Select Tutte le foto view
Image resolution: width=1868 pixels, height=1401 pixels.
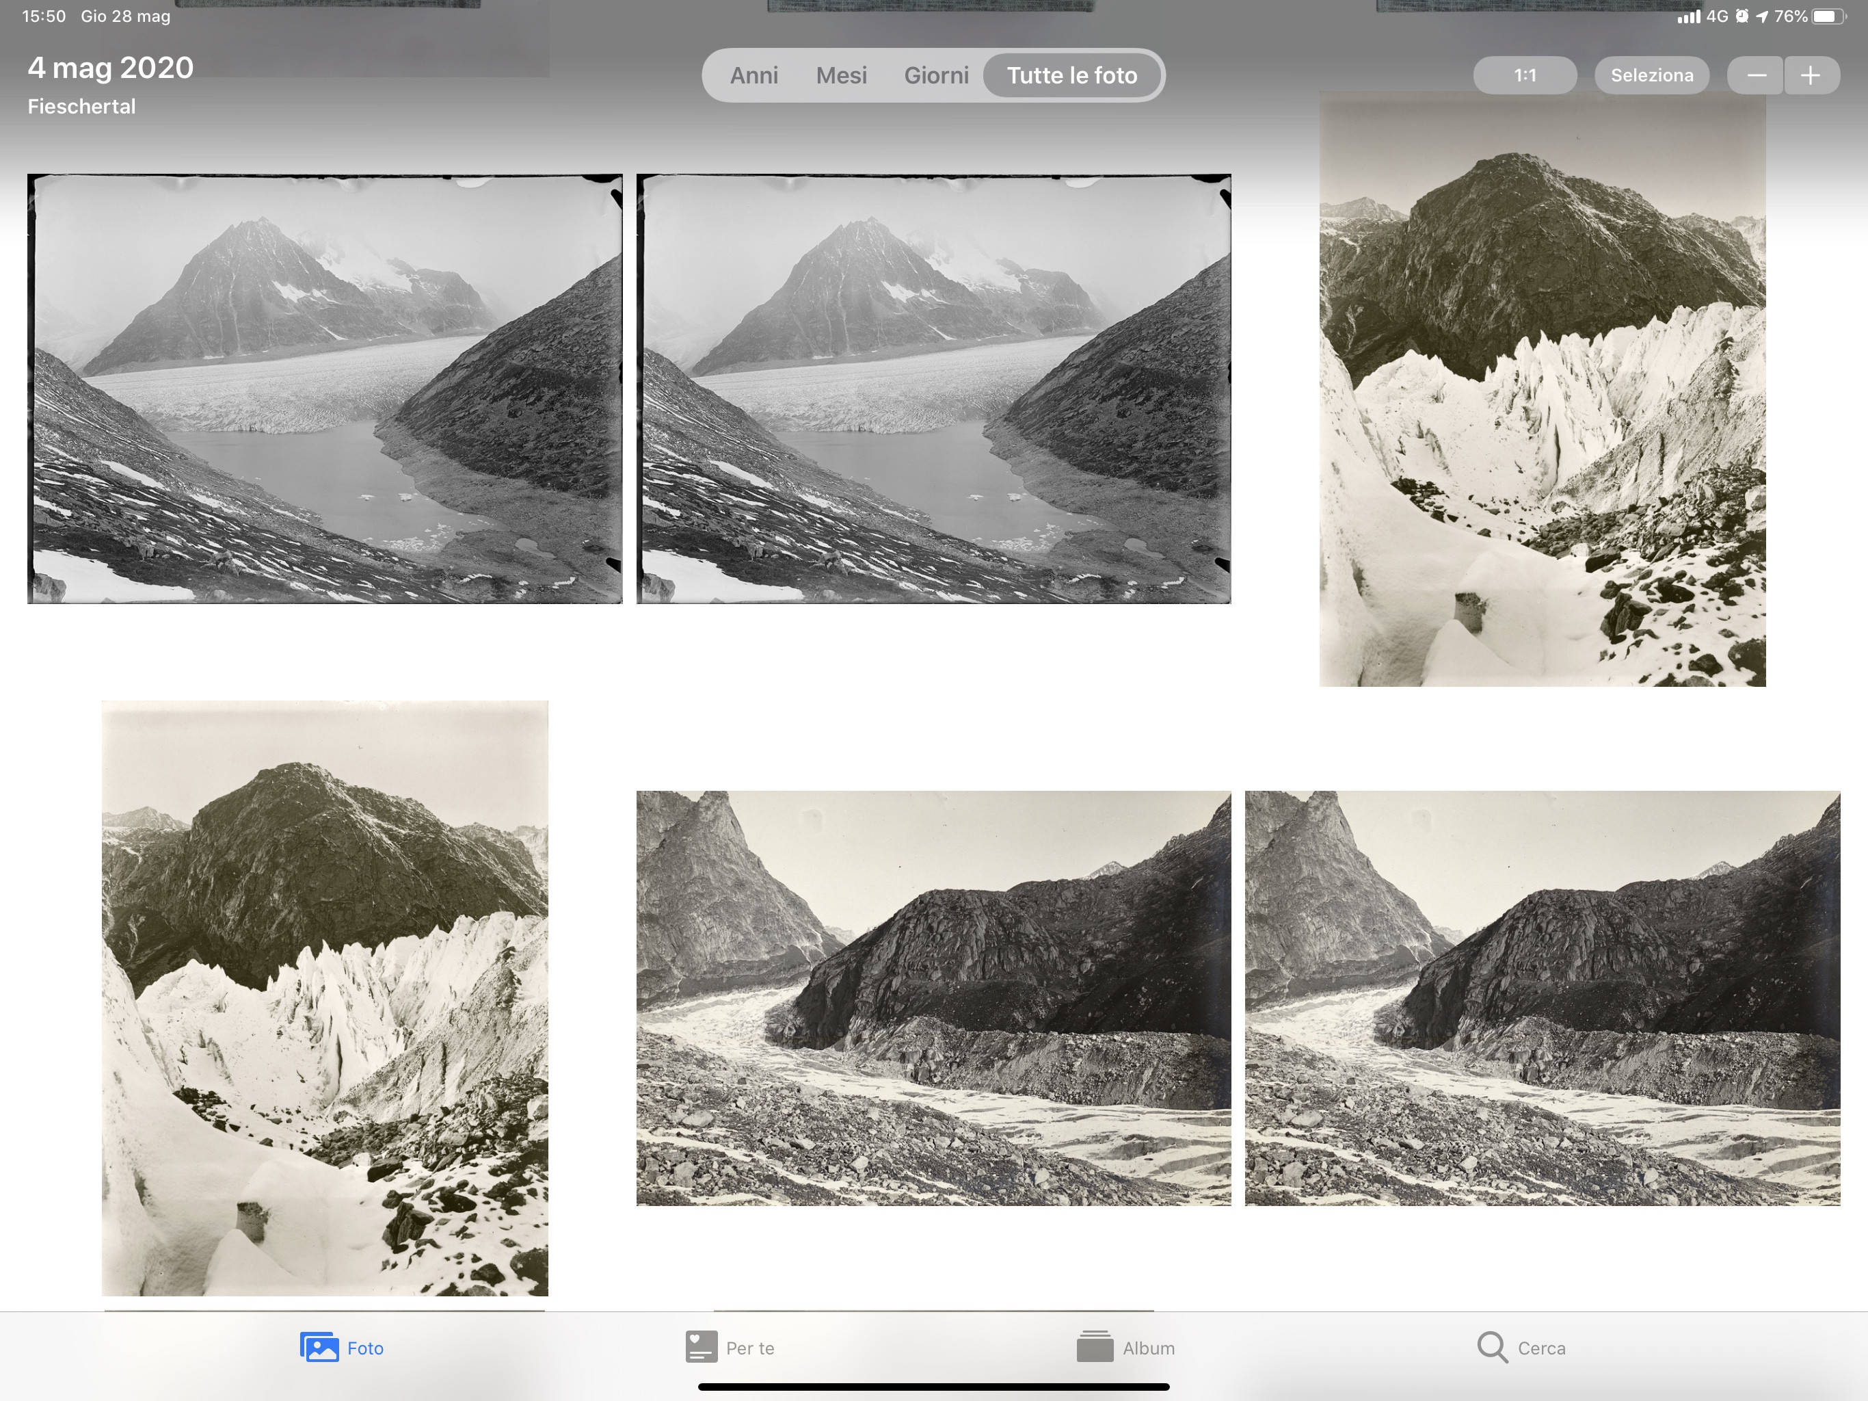(1071, 76)
